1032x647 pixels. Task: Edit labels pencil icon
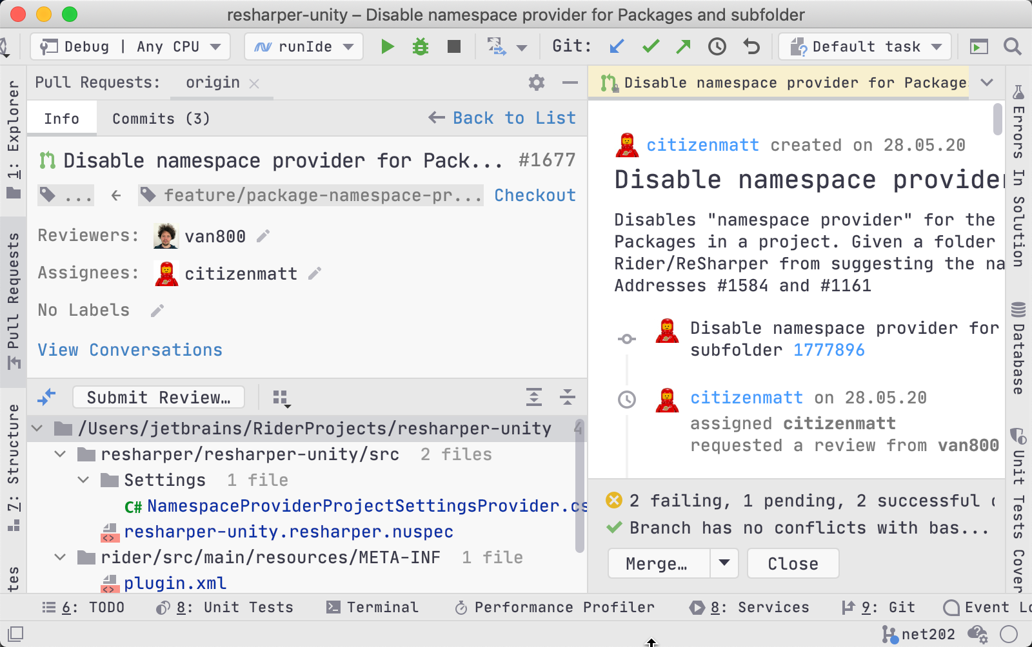tap(157, 311)
